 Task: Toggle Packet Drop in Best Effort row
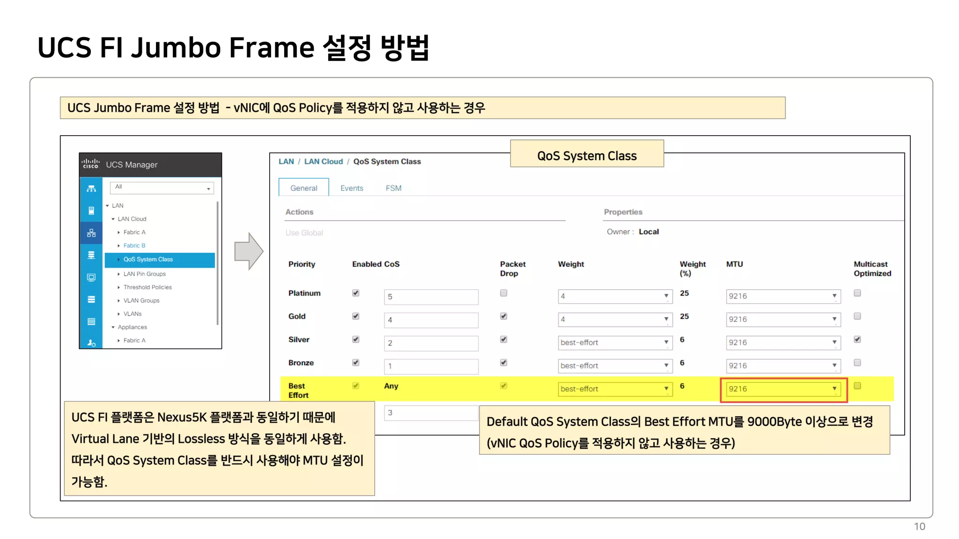click(504, 386)
